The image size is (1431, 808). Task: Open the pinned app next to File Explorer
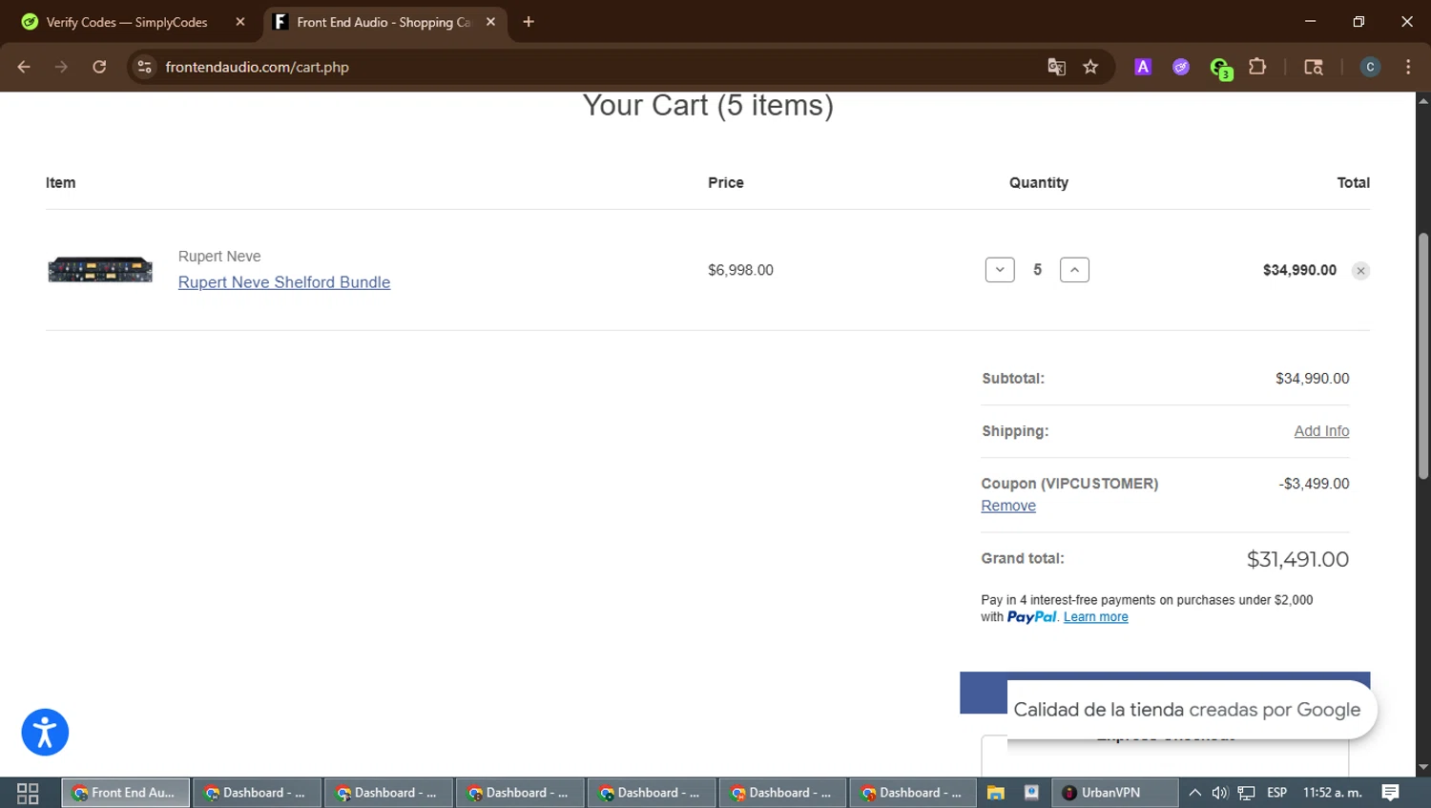(x=1031, y=793)
